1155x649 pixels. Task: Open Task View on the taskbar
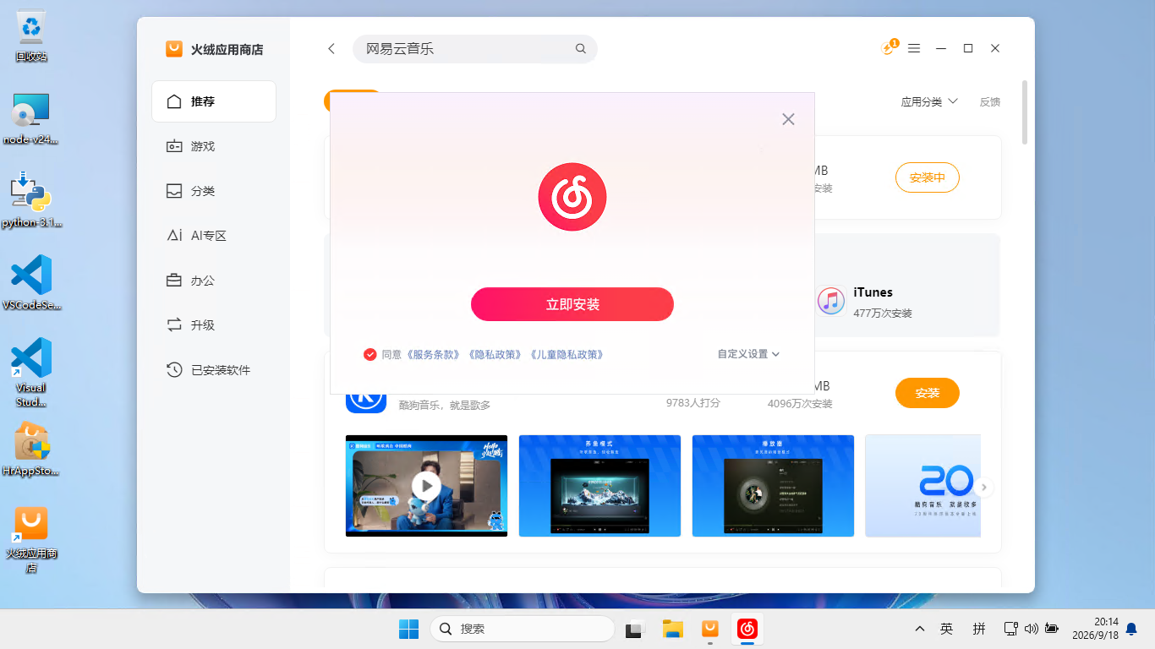coord(634,629)
